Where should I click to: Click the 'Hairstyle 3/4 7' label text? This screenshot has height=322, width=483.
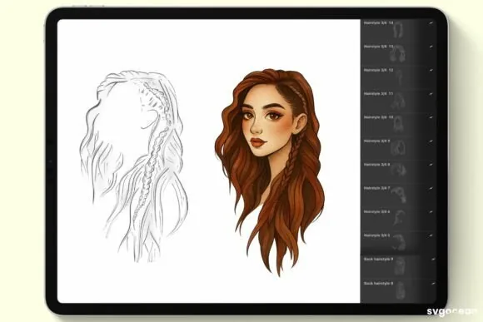(377, 188)
